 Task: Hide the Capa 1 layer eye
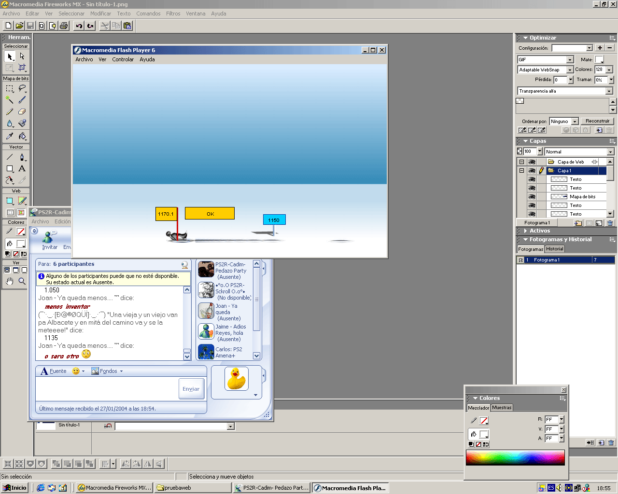[x=532, y=171]
